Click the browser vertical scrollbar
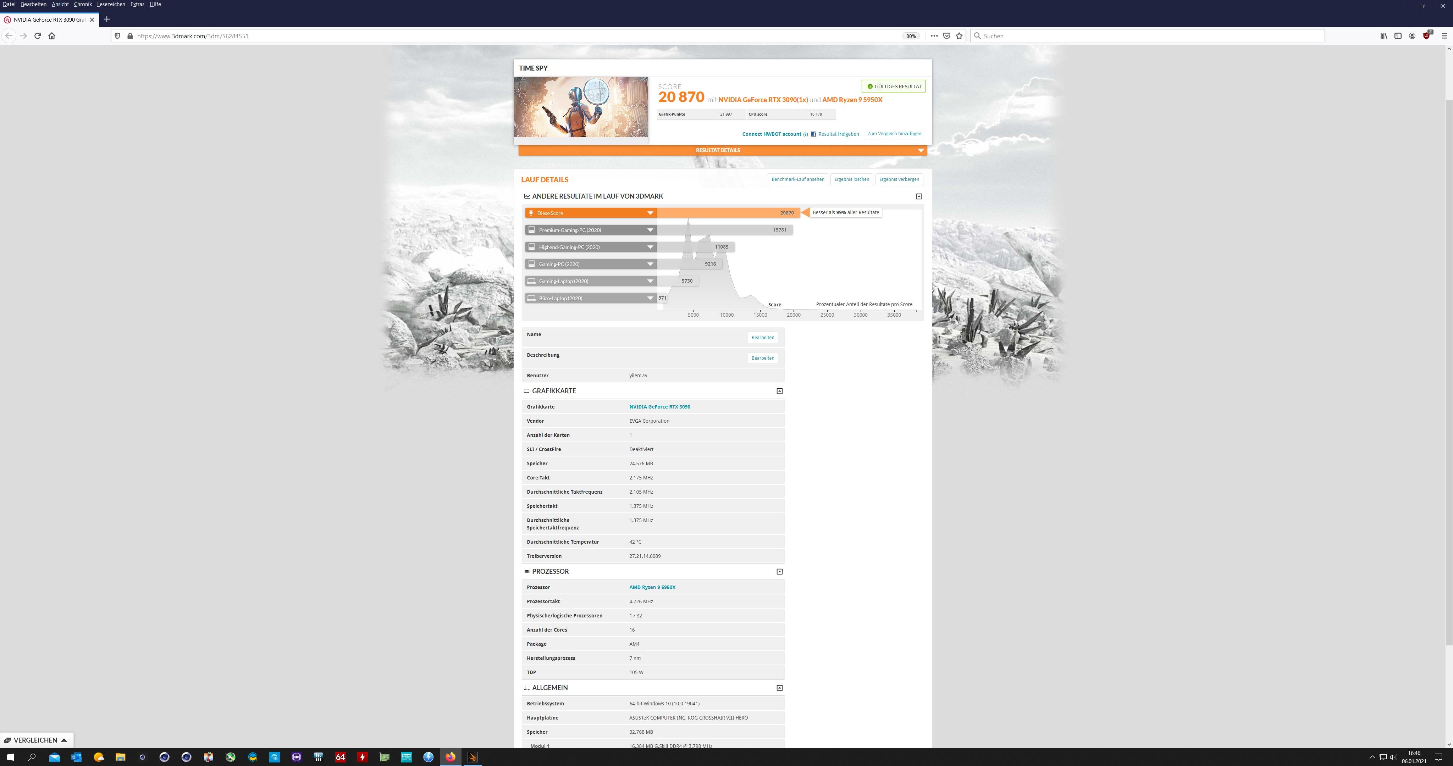The width and height of the screenshot is (1453, 766). click(x=1448, y=372)
